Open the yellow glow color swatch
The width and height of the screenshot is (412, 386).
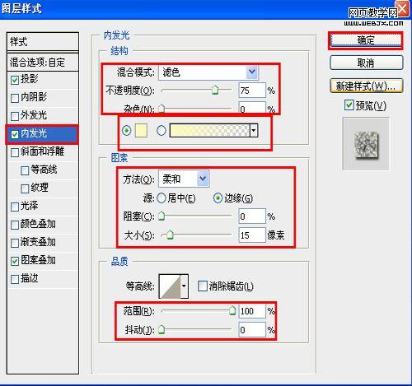(141, 130)
